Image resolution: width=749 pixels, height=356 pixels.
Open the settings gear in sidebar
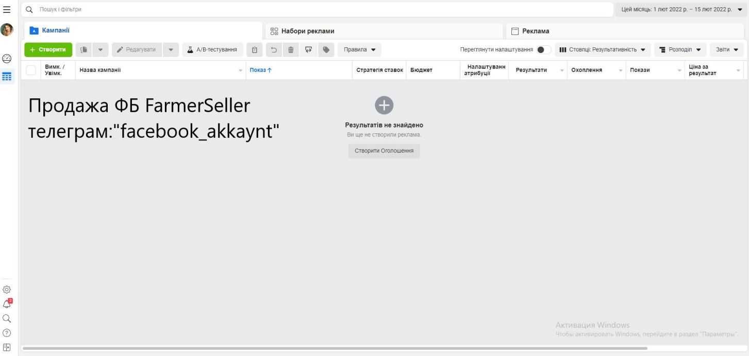click(x=7, y=290)
